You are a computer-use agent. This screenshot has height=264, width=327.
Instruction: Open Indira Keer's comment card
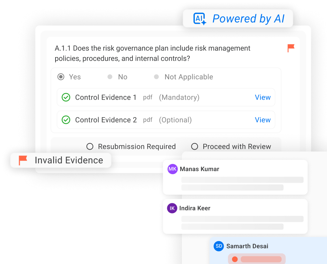pyautogui.click(x=235, y=216)
